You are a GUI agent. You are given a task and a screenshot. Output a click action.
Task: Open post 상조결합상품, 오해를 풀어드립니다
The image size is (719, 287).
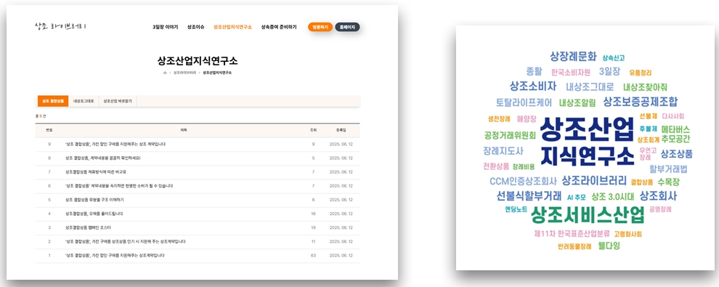tap(94, 214)
